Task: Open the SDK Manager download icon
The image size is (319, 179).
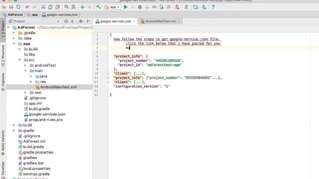Action: pyautogui.click(x=204, y=7)
